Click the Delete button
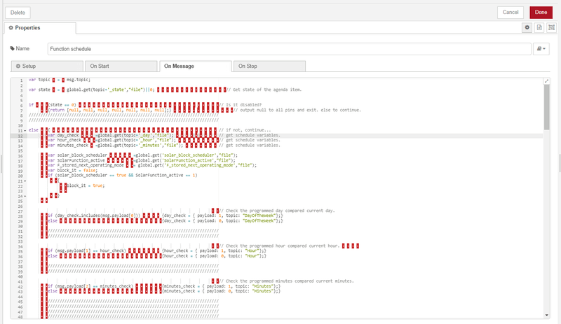Viewport: 561px width, 324px height. pyautogui.click(x=18, y=13)
